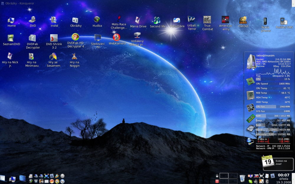The image size is (295, 184).
Task: Launch DVDFab Decrypter icon
Action: pos(32,42)
